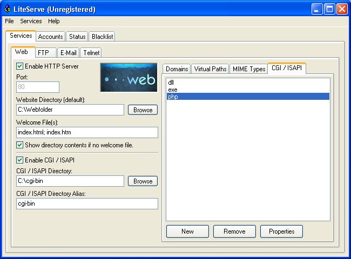This screenshot has height=259, width=351.
Task: Click the Remove button
Action: tap(234, 231)
